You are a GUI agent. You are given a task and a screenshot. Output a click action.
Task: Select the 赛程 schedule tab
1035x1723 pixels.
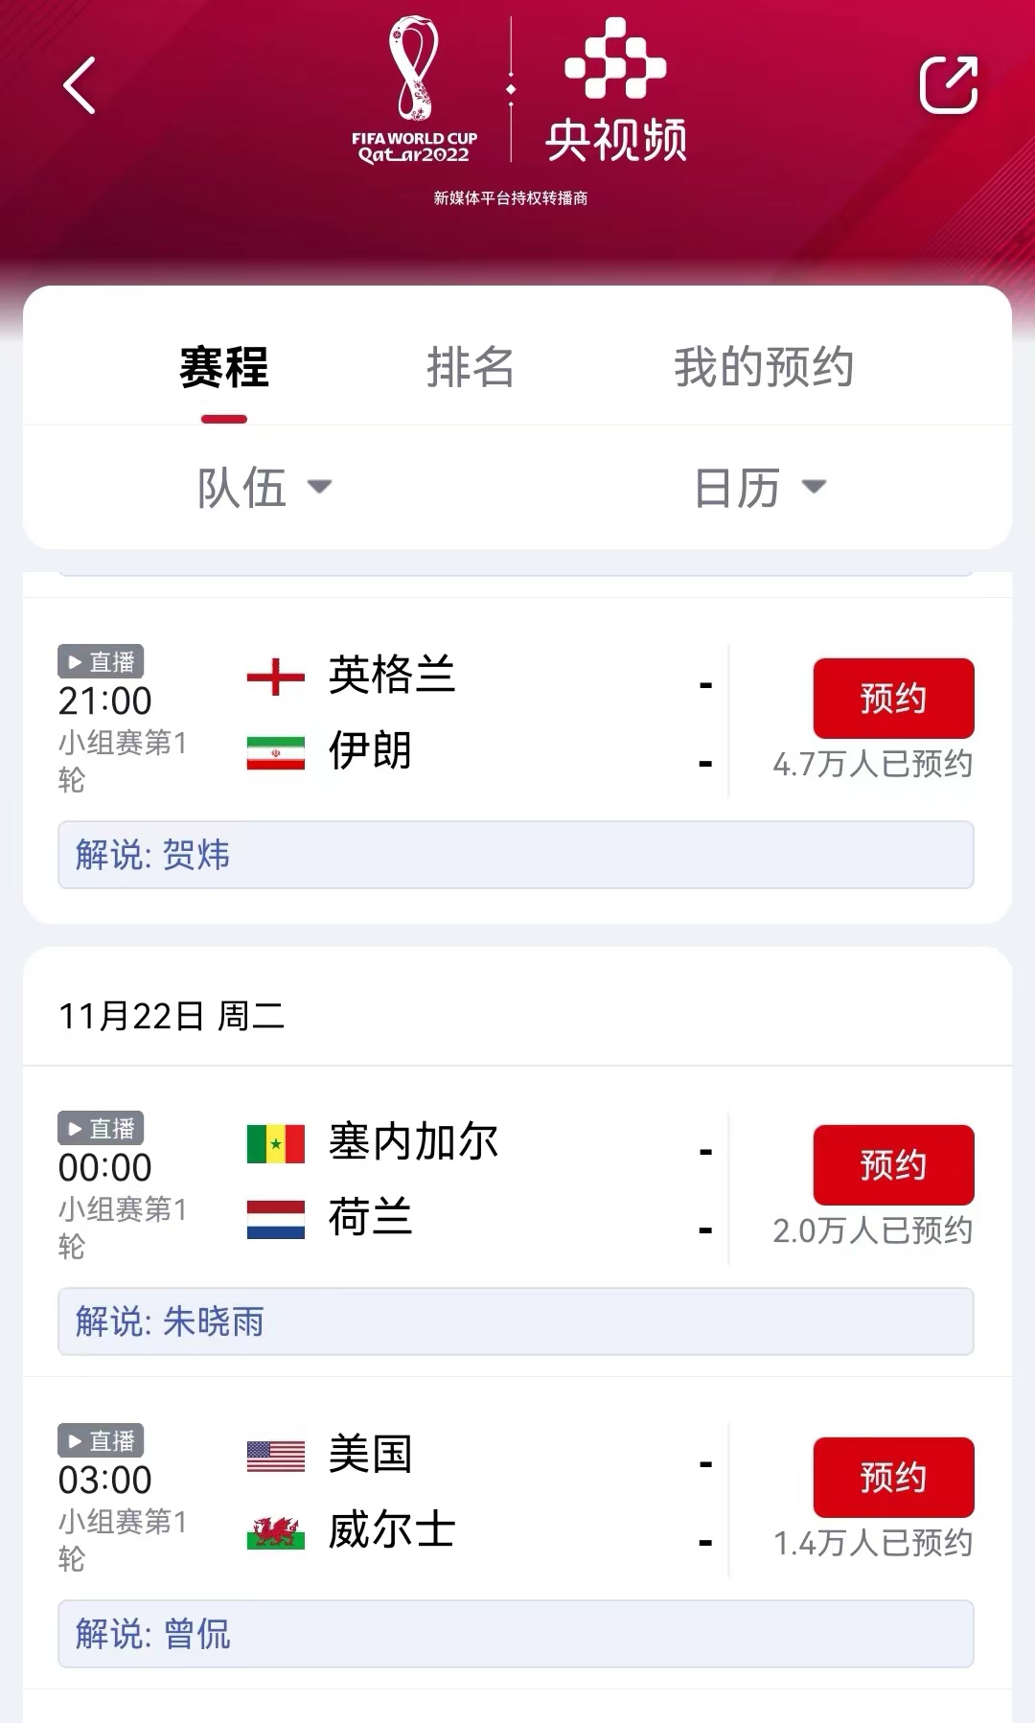pyautogui.click(x=224, y=367)
